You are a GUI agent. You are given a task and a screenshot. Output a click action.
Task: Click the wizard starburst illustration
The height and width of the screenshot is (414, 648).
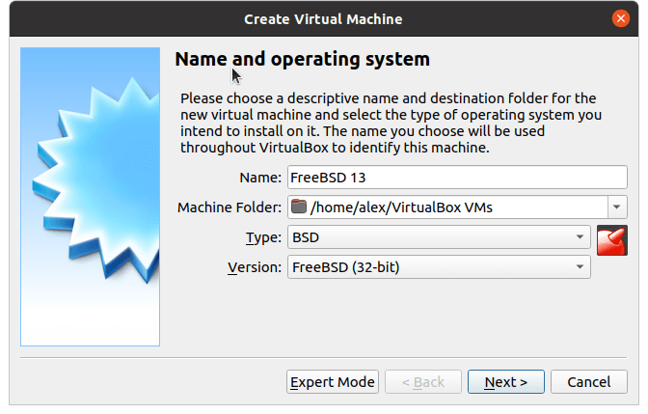90,197
